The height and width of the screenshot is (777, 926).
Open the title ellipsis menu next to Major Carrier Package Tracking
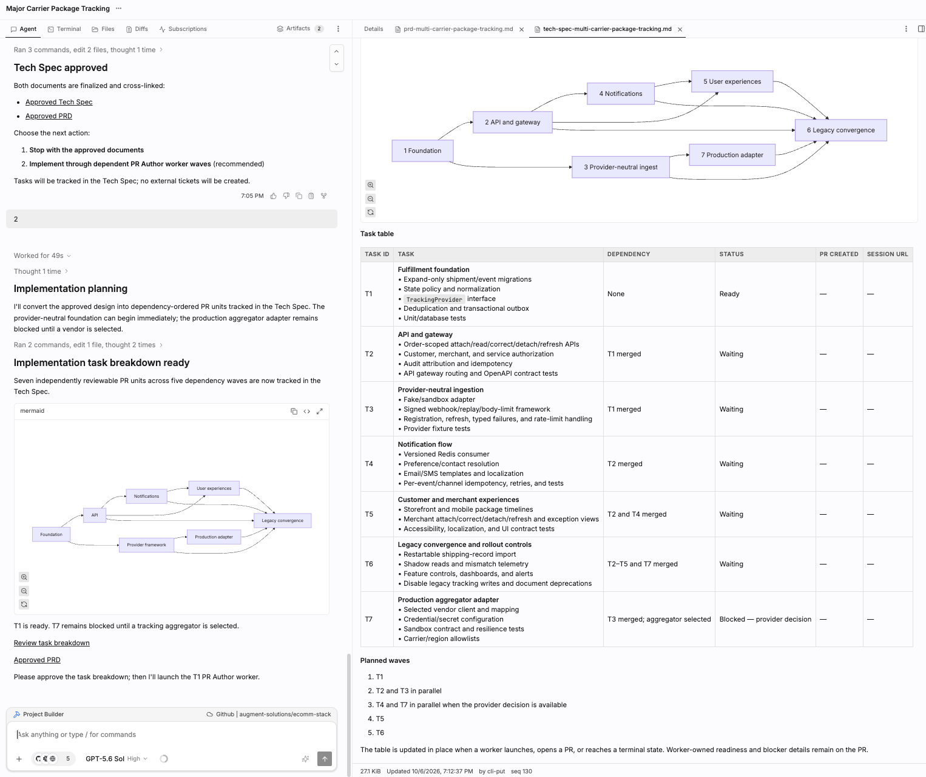tap(118, 8)
